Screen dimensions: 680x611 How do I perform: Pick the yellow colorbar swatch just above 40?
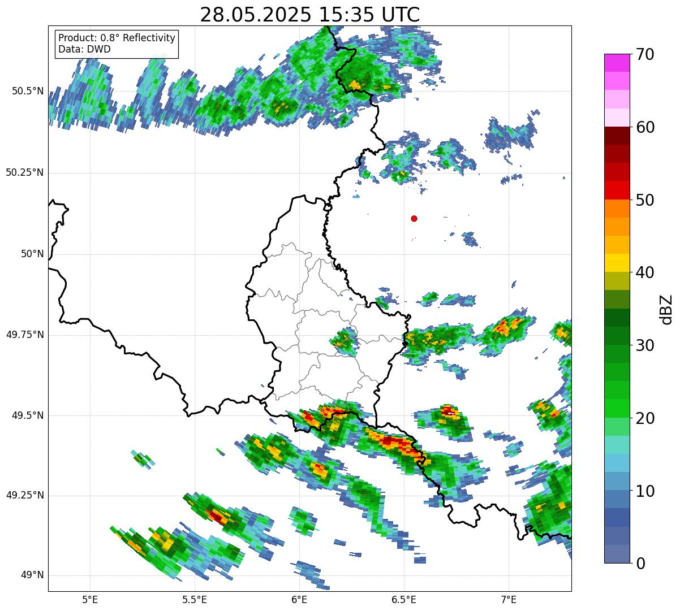617,263
